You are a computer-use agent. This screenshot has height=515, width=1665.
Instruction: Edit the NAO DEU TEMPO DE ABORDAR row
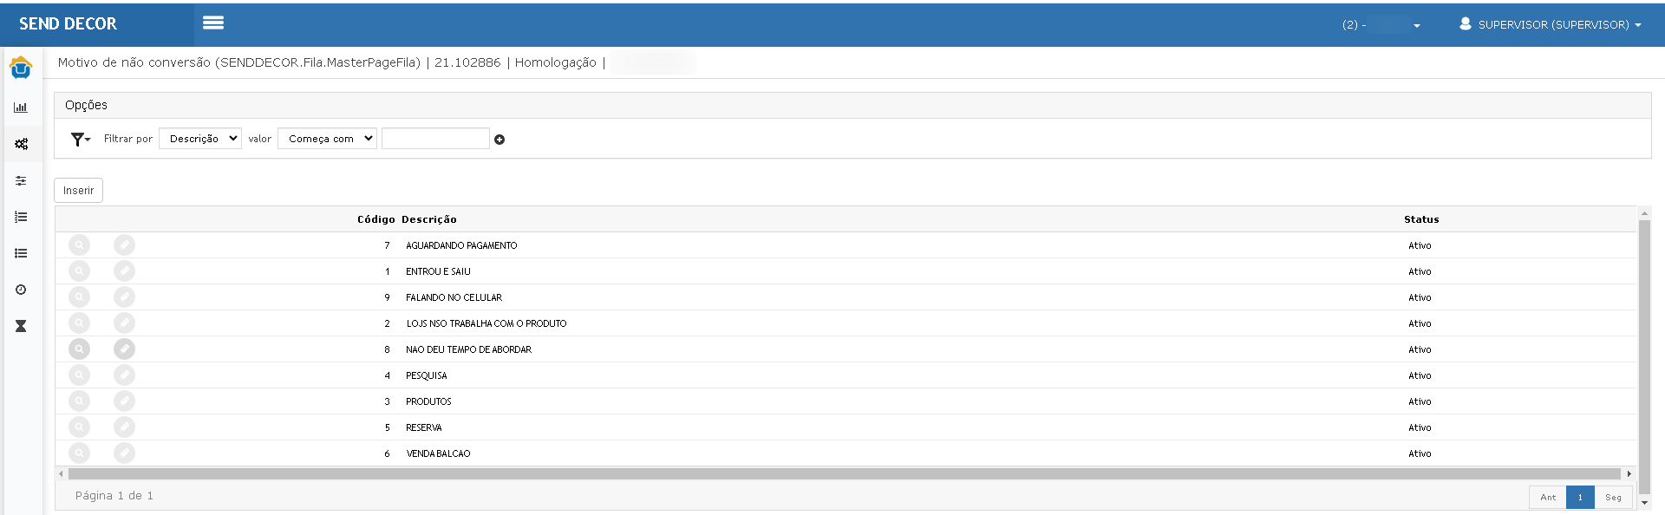coord(124,349)
